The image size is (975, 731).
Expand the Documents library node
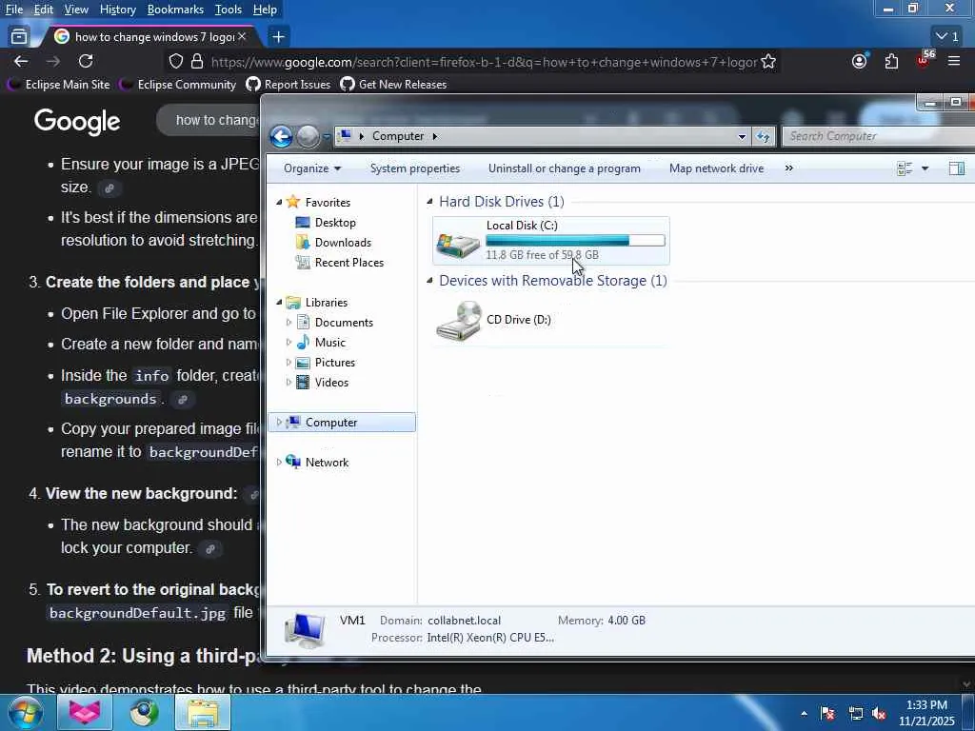point(289,322)
